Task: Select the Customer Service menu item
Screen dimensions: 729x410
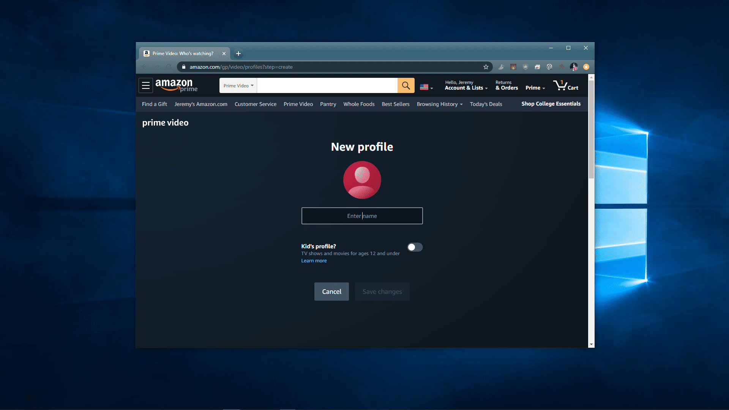Action: [256, 104]
